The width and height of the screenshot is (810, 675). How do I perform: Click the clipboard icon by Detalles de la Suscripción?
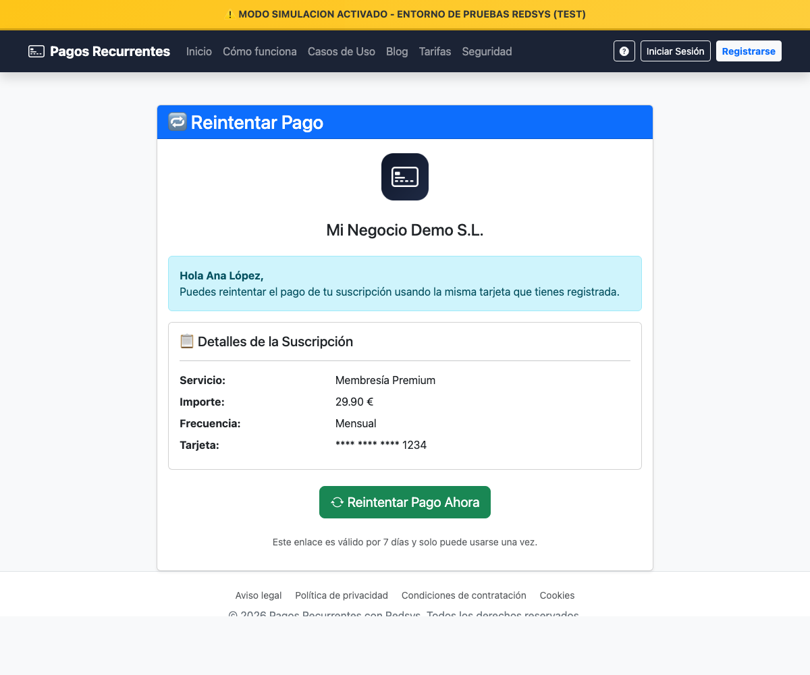(187, 342)
